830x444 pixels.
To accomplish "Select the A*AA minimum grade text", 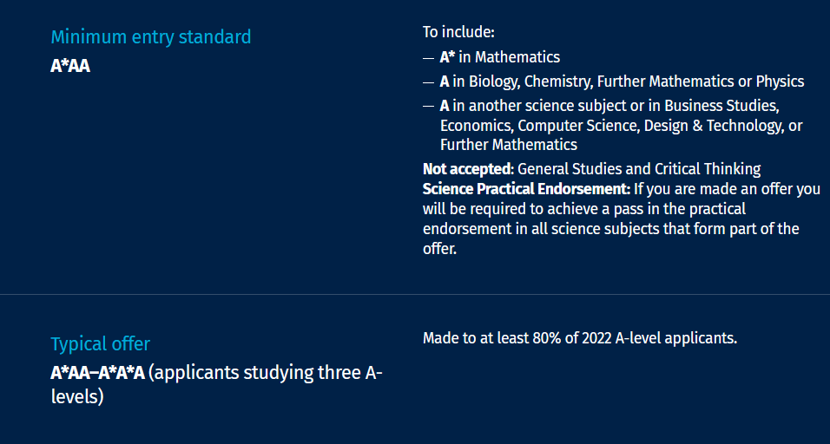I will (70, 67).
